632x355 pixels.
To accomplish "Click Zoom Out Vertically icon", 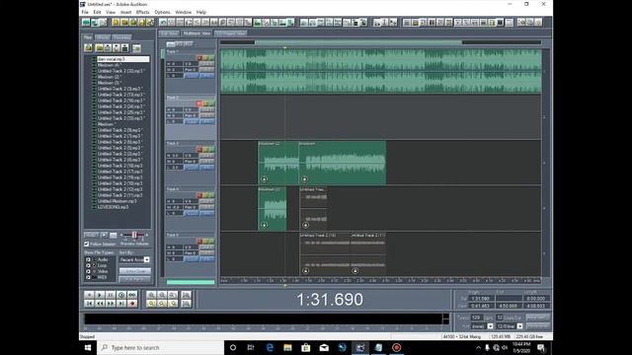I will (x=186, y=304).
